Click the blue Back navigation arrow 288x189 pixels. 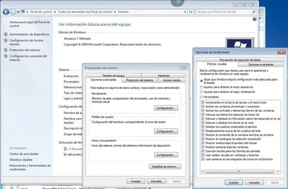(6, 12)
